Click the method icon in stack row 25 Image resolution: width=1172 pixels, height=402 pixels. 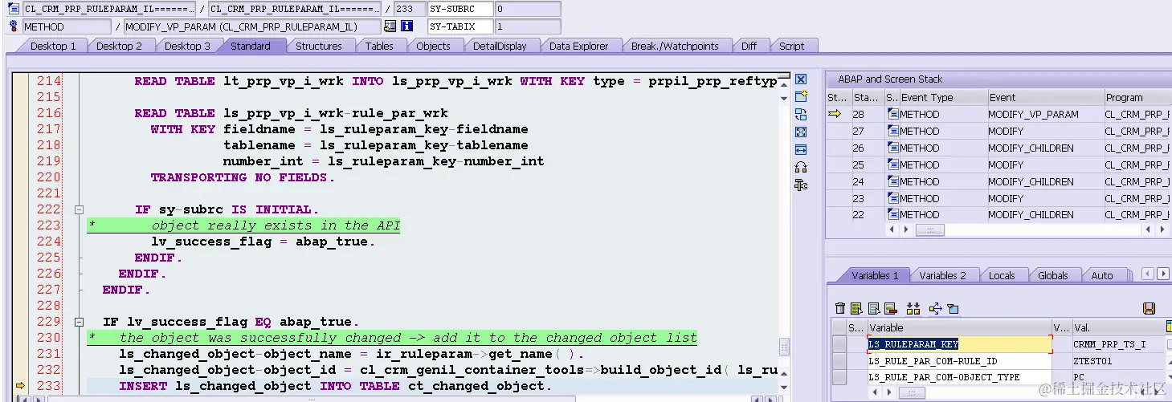[x=892, y=164]
